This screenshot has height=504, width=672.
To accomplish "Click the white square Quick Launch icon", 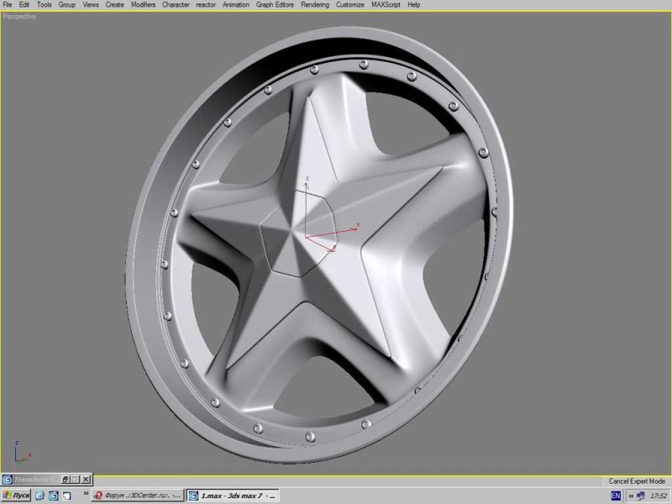I will 67,496.
